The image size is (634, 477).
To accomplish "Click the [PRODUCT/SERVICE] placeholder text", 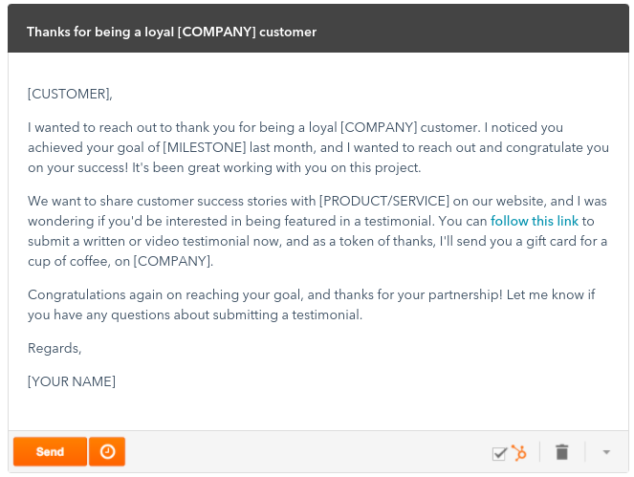I will point(384,201).
